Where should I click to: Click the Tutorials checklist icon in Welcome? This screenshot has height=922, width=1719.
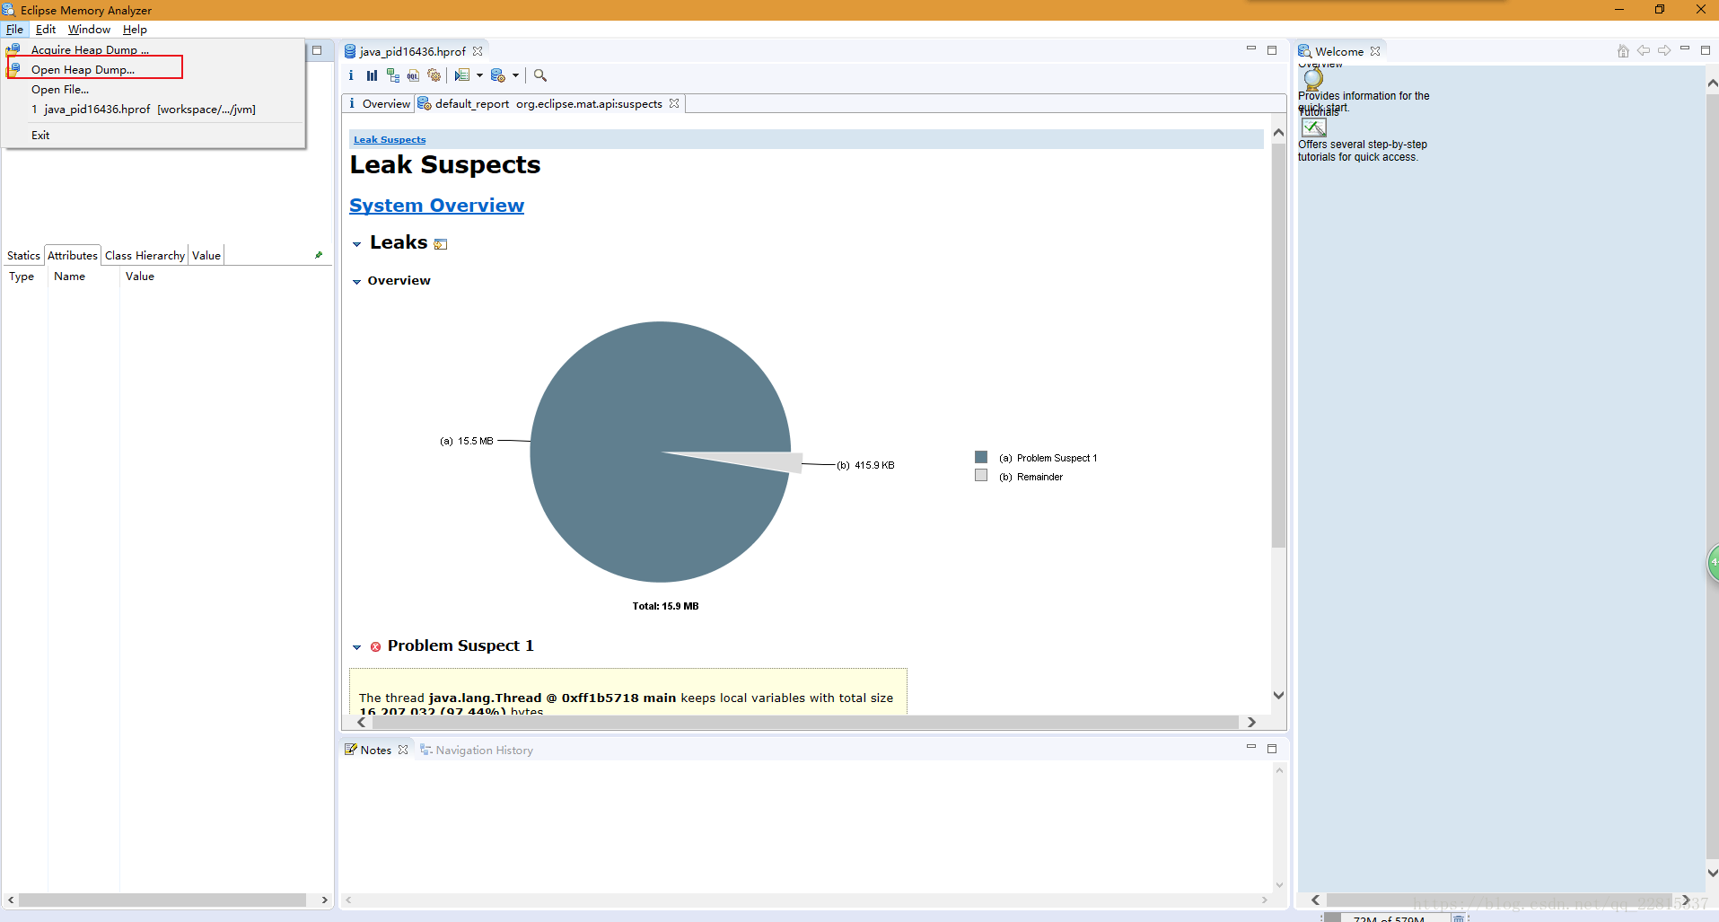pos(1314,127)
